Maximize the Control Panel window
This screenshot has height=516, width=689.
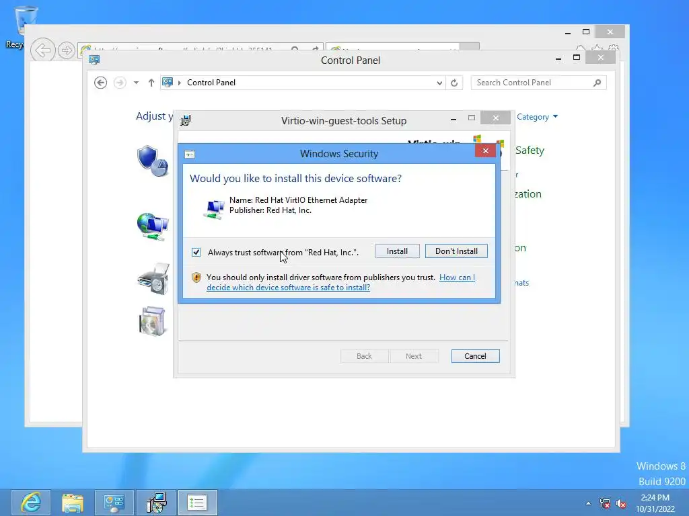coord(577,58)
